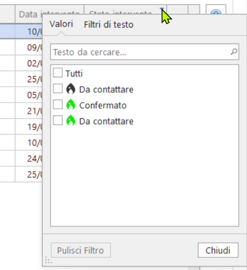247x270 pixels.
Task: Open the Stato intervento filter dropdown arrow
Action: pos(162,9)
